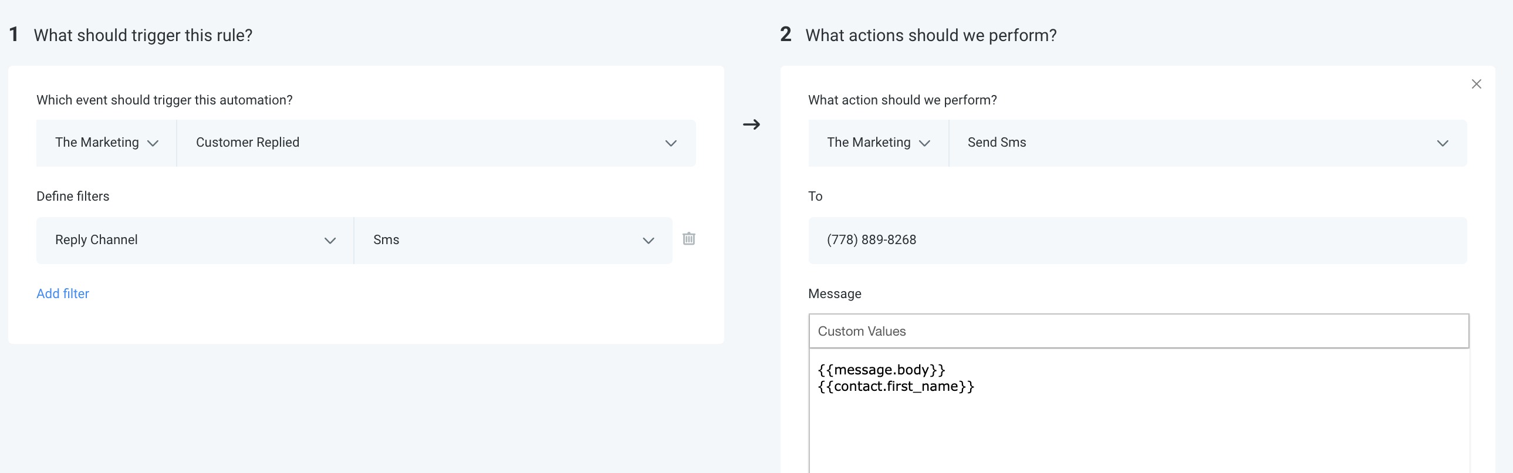Expand the Sms filter value dropdown
Image resolution: width=1513 pixels, height=473 pixels.
pyautogui.click(x=513, y=241)
